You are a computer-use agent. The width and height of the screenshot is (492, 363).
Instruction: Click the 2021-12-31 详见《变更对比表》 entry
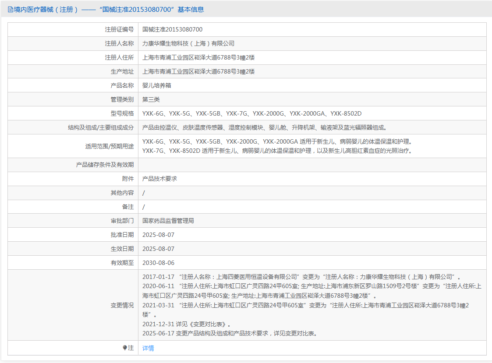(x=187, y=324)
